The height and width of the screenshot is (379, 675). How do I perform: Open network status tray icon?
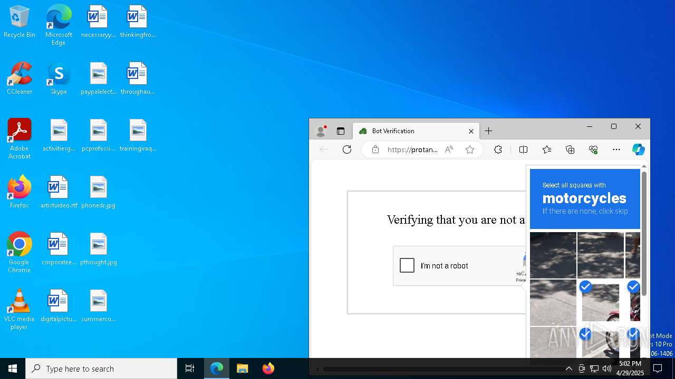[x=594, y=368]
